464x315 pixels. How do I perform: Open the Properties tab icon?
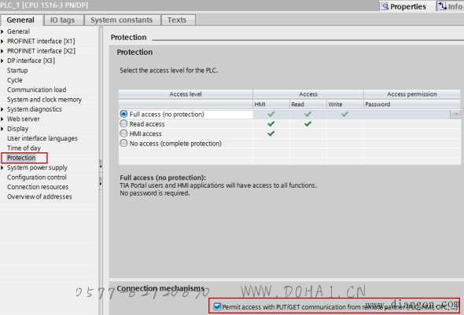pos(385,6)
